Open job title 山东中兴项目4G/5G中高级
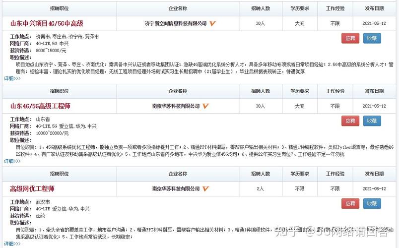Image resolution: width=399 pixels, height=248 pixels. pyautogui.click(x=47, y=23)
